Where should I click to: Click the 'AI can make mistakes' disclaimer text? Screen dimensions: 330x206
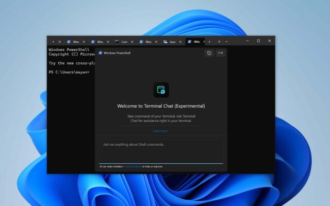point(111,166)
